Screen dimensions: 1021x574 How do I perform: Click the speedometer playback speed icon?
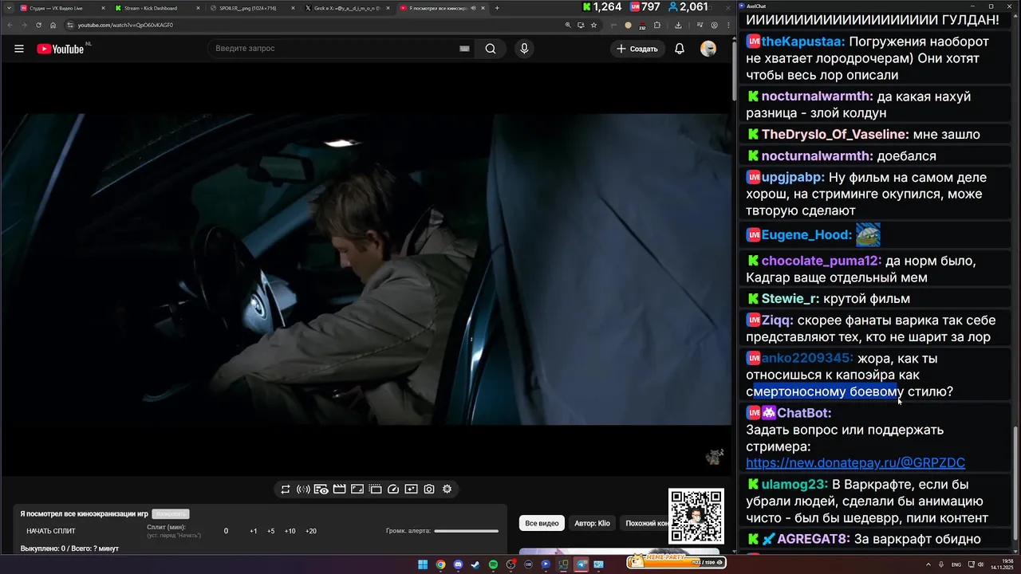(x=393, y=489)
